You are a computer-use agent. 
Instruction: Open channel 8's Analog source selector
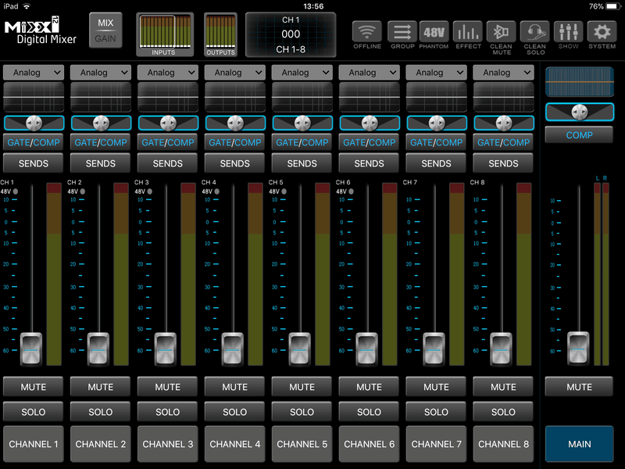[x=503, y=72]
